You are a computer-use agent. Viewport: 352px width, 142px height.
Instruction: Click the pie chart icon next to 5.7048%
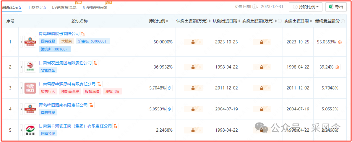point(170,88)
